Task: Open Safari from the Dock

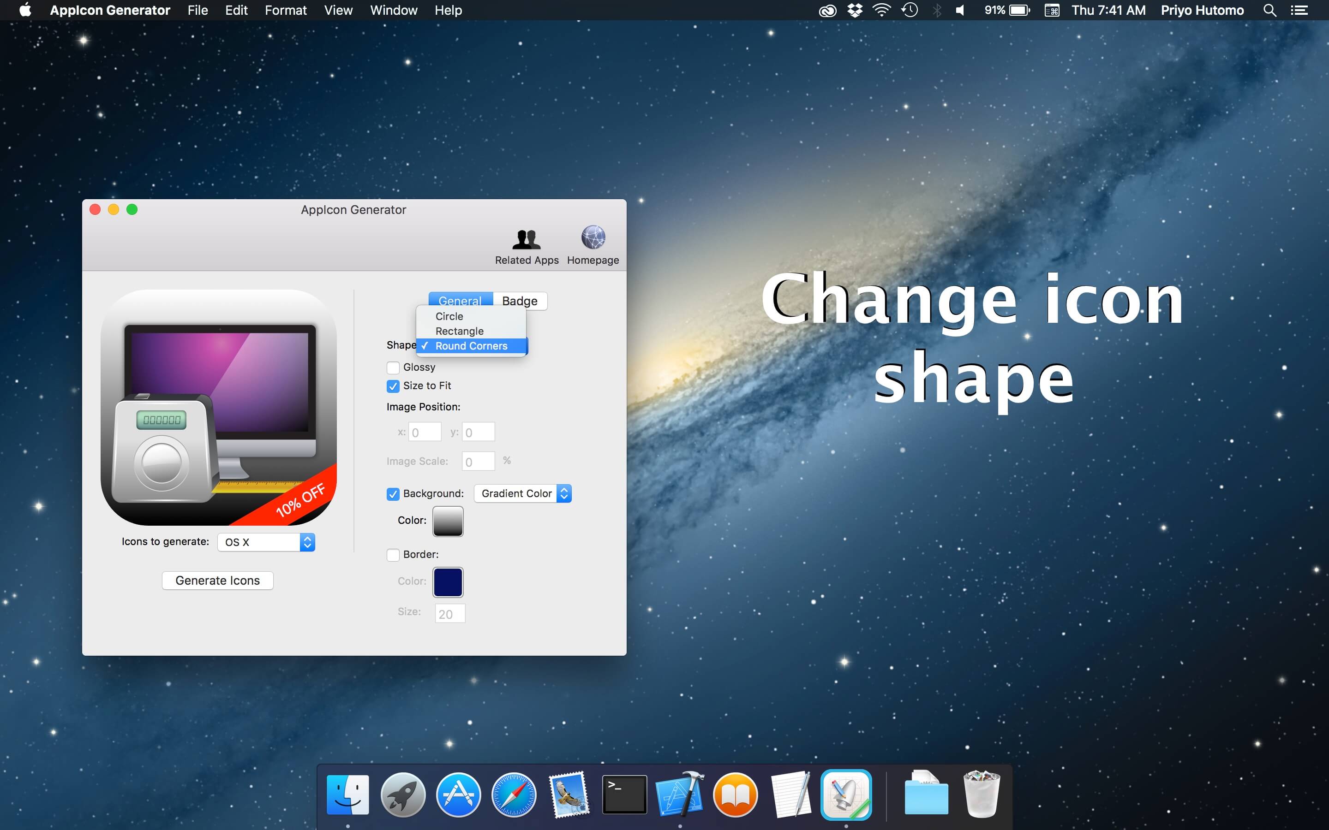Action: [514, 794]
